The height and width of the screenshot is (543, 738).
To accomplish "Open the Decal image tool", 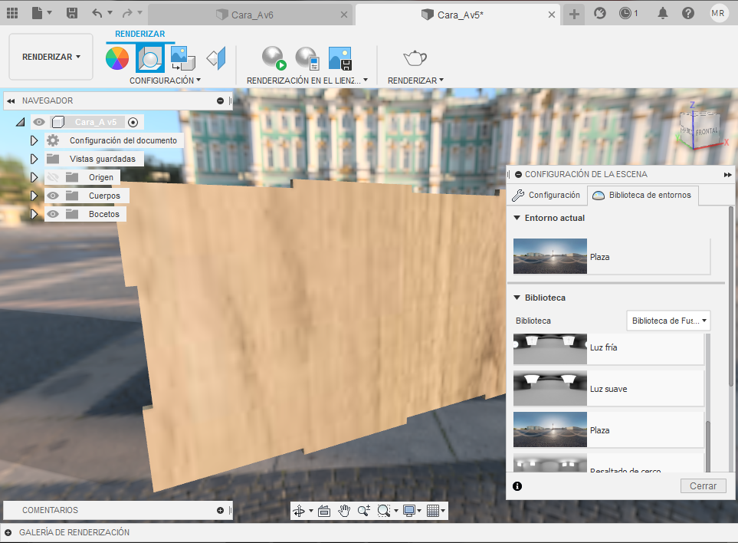I will (x=182, y=58).
